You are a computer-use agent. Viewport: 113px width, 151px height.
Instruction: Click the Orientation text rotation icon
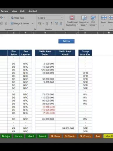point(1,18)
